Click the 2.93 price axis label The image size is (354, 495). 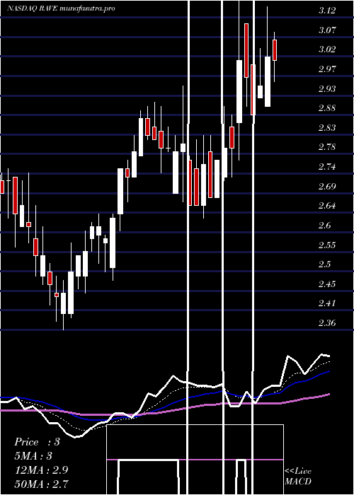coord(326,88)
